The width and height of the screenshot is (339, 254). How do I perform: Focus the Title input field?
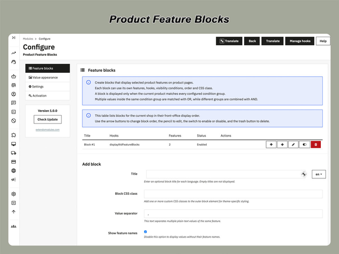pyautogui.click(x=227, y=174)
